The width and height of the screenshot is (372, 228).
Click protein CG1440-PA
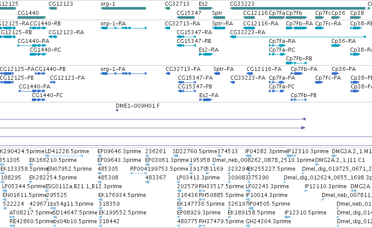pyautogui.click(x=35, y=87)
